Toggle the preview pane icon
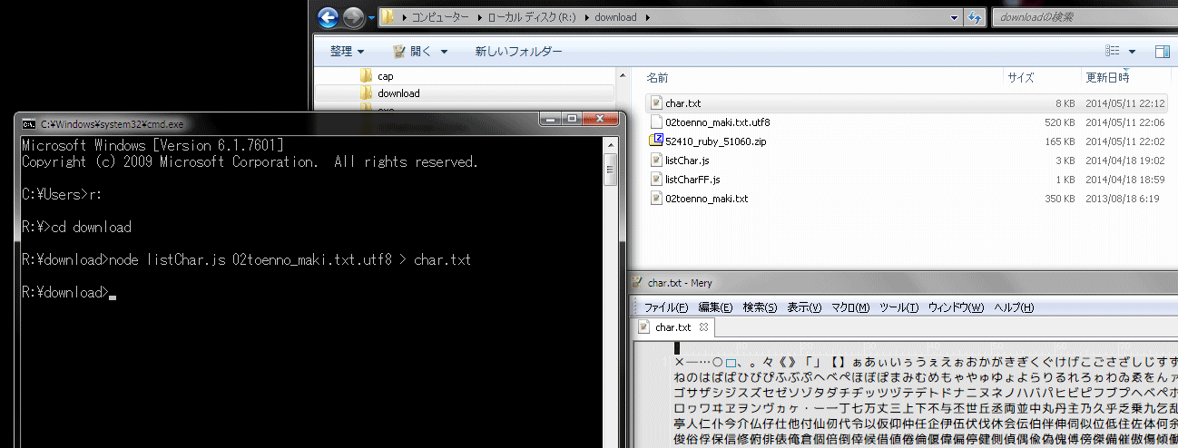Image resolution: width=1178 pixels, height=448 pixels. 1162,52
